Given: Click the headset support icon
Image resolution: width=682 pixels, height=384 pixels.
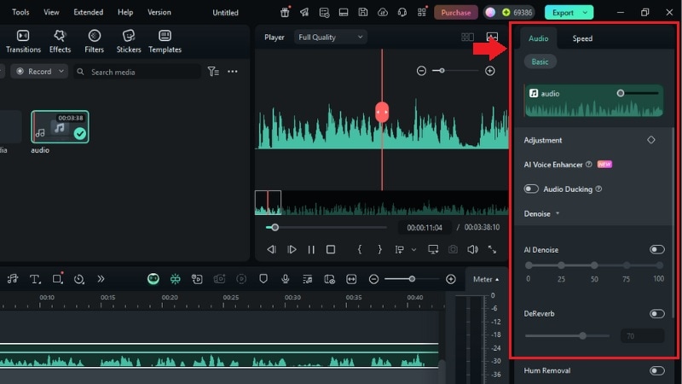Looking at the screenshot, I should (402, 12).
